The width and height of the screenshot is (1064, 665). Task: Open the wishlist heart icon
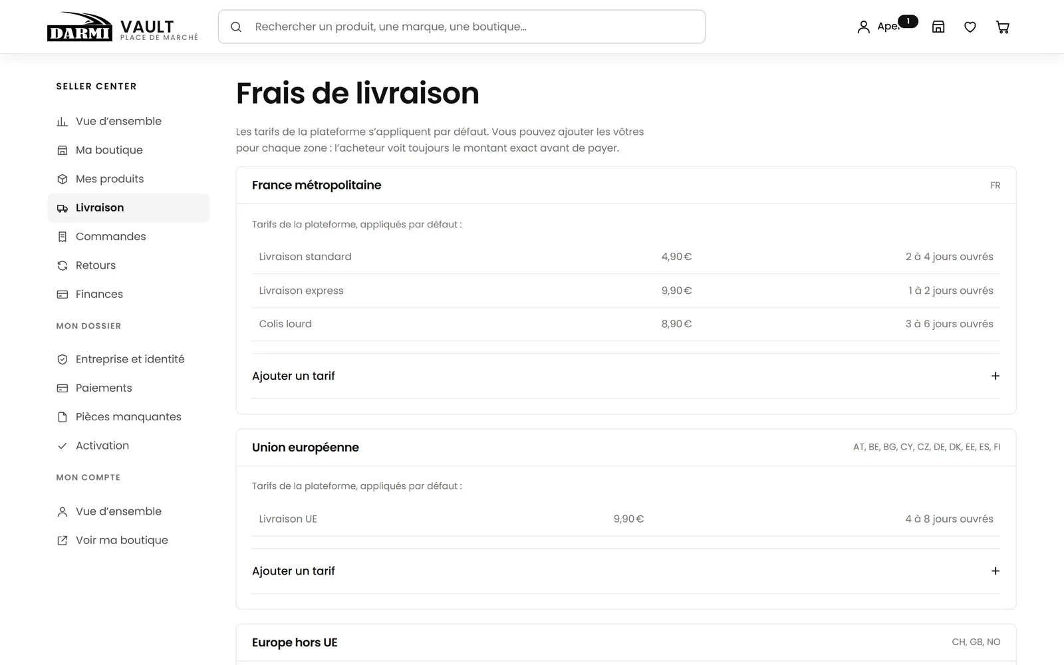click(x=970, y=27)
